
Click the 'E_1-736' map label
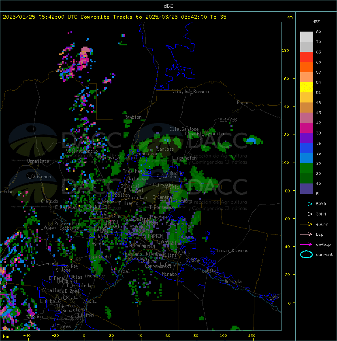coord(228,120)
